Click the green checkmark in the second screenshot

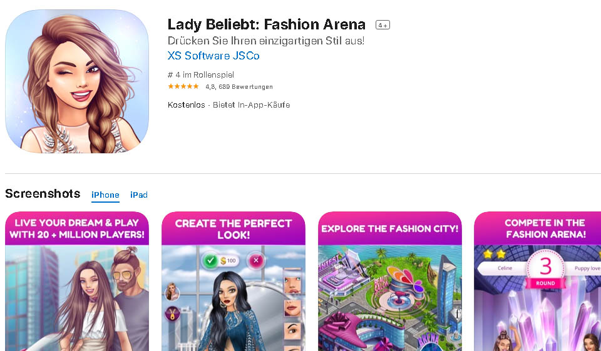click(210, 260)
